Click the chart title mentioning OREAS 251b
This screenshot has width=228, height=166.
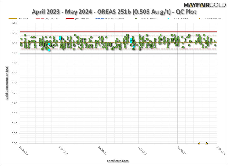pyautogui.click(x=114, y=12)
